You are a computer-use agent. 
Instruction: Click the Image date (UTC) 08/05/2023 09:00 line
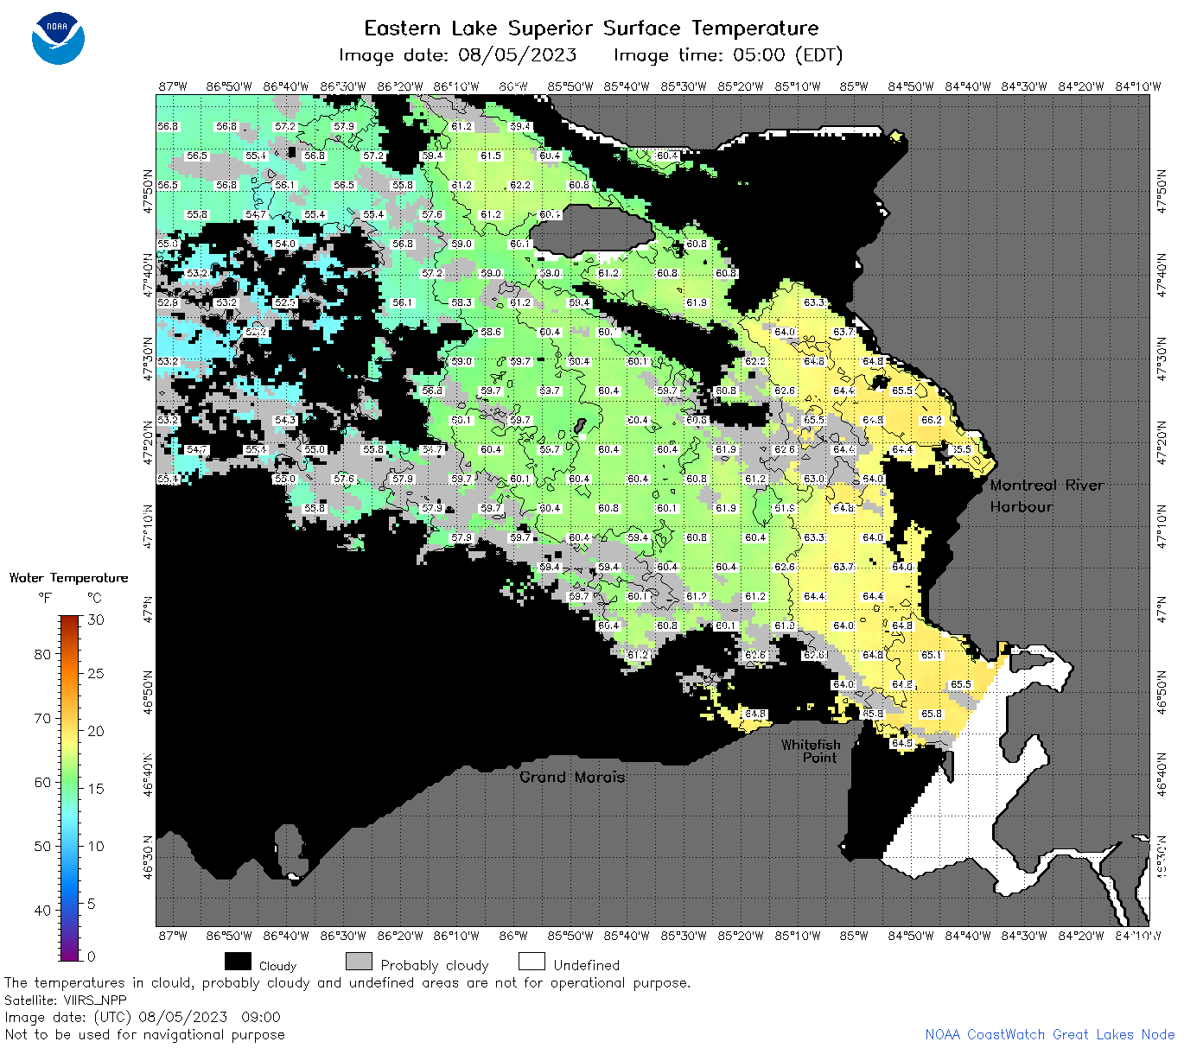click(143, 1017)
